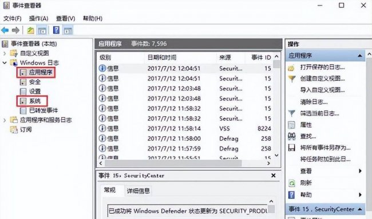Click event description scroll up arrow
Image resolution: width=372 pixels, height=219 pixels.
[x=272, y=201]
